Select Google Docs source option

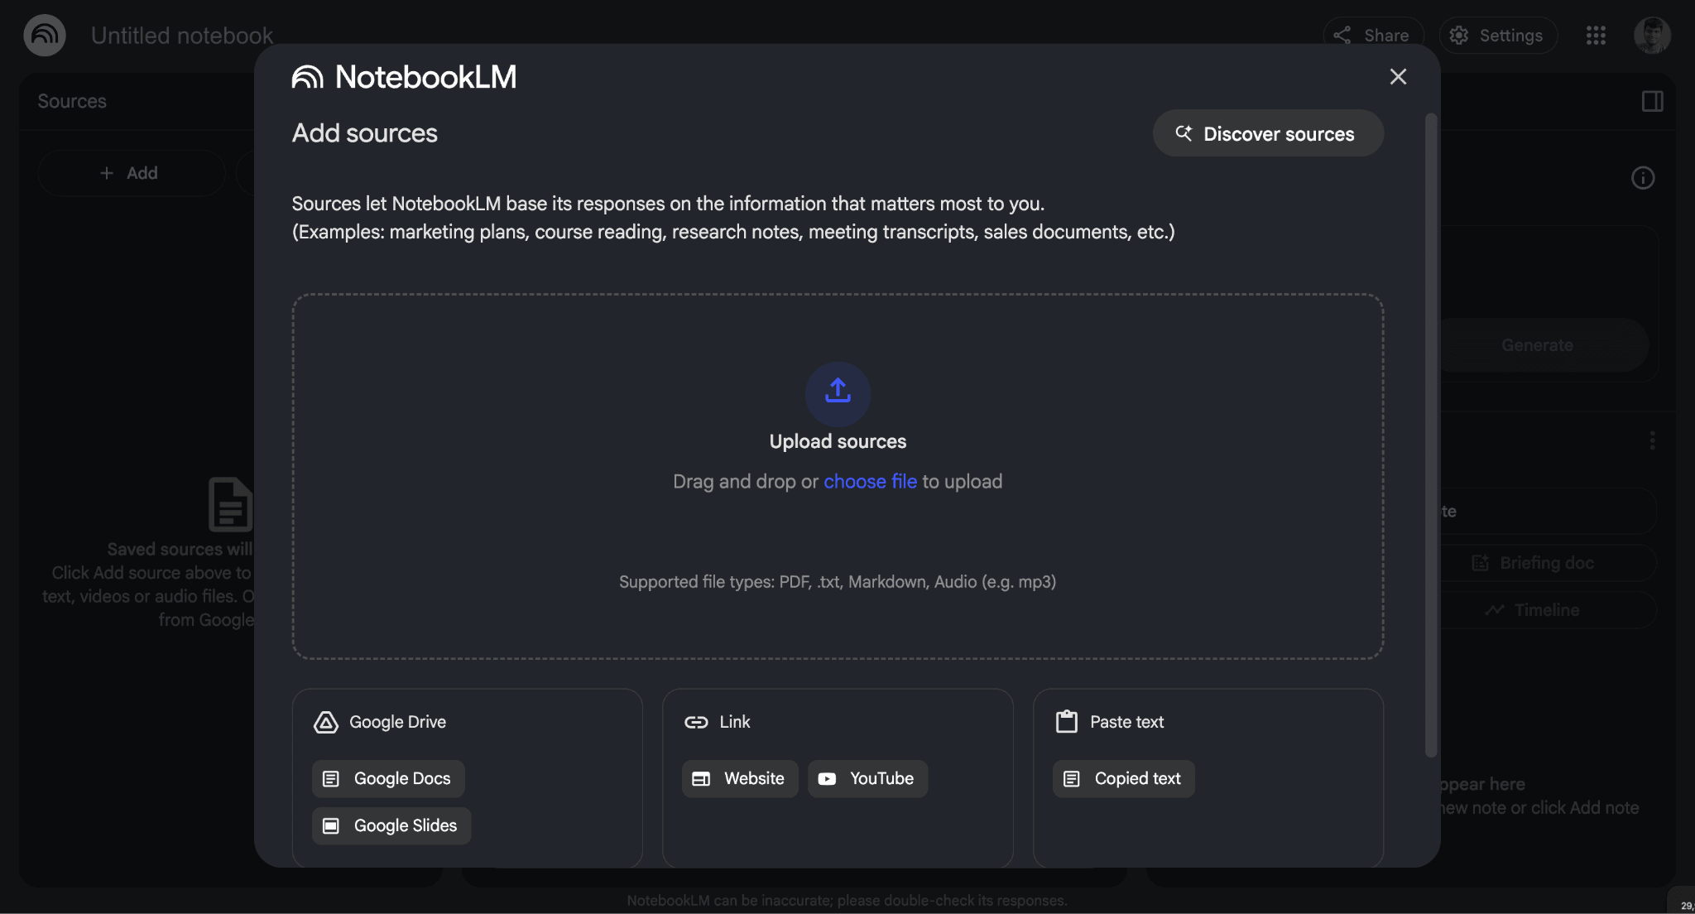(x=388, y=779)
